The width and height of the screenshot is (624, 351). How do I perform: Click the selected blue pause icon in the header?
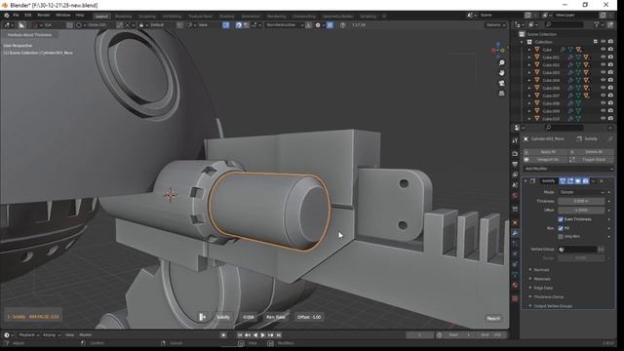(330, 24)
